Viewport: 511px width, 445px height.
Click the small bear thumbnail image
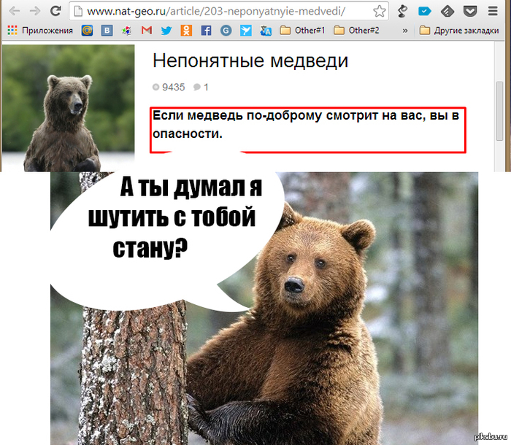(x=69, y=108)
